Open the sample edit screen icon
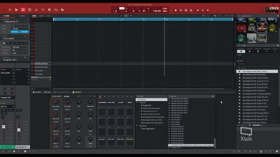This screenshot has width=280, height=157. pos(30,10)
